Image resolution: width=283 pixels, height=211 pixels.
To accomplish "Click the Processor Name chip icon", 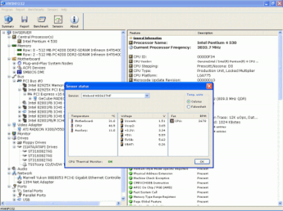I will (131, 43).
